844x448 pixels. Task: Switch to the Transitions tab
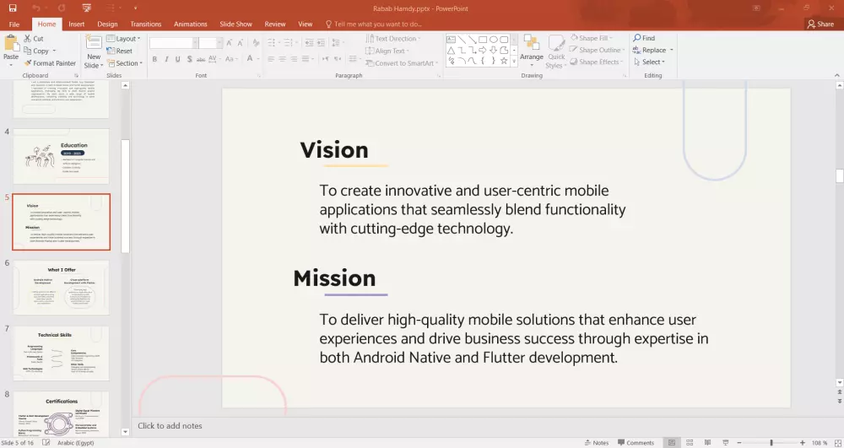coord(146,24)
